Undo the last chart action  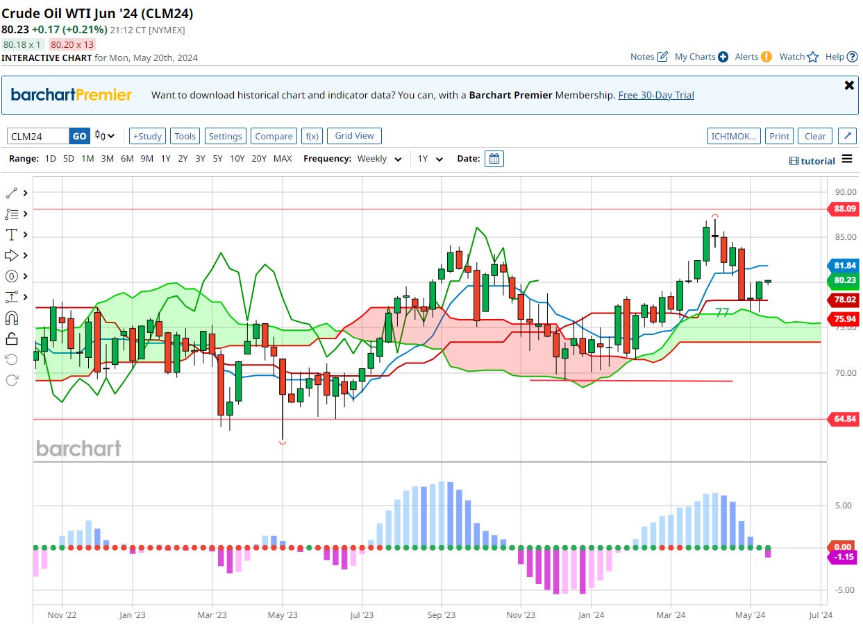[11, 359]
